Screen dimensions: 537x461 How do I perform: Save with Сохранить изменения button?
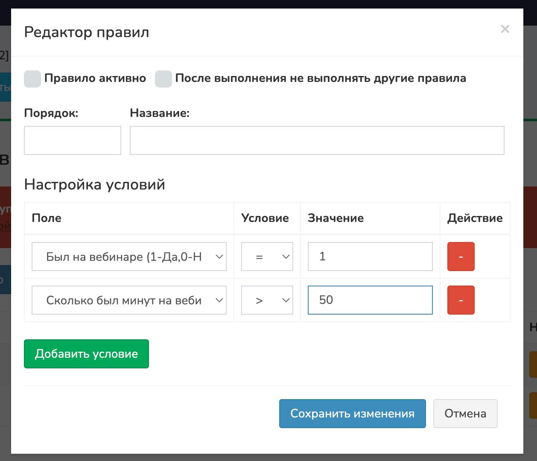click(x=352, y=414)
